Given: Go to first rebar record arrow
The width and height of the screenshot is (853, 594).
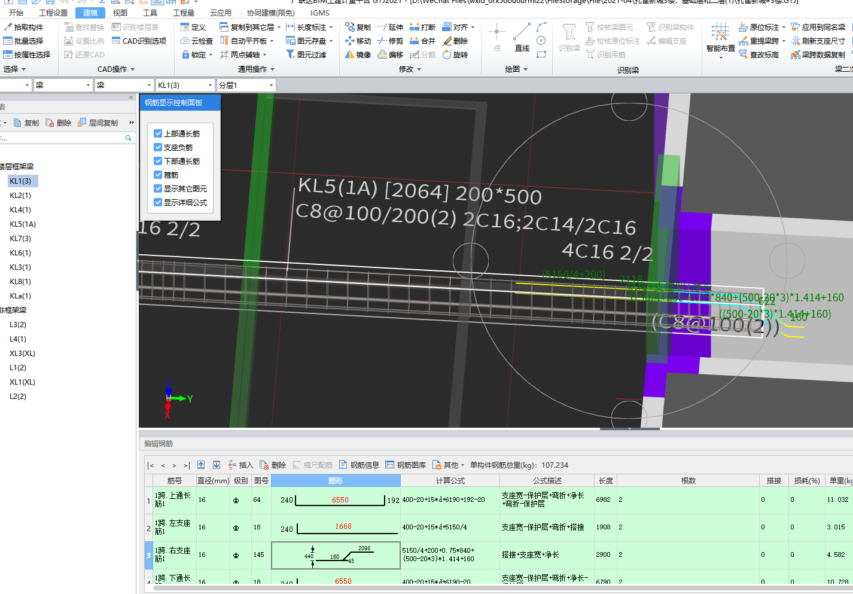Looking at the screenshot, I should (x=151, y=465).
